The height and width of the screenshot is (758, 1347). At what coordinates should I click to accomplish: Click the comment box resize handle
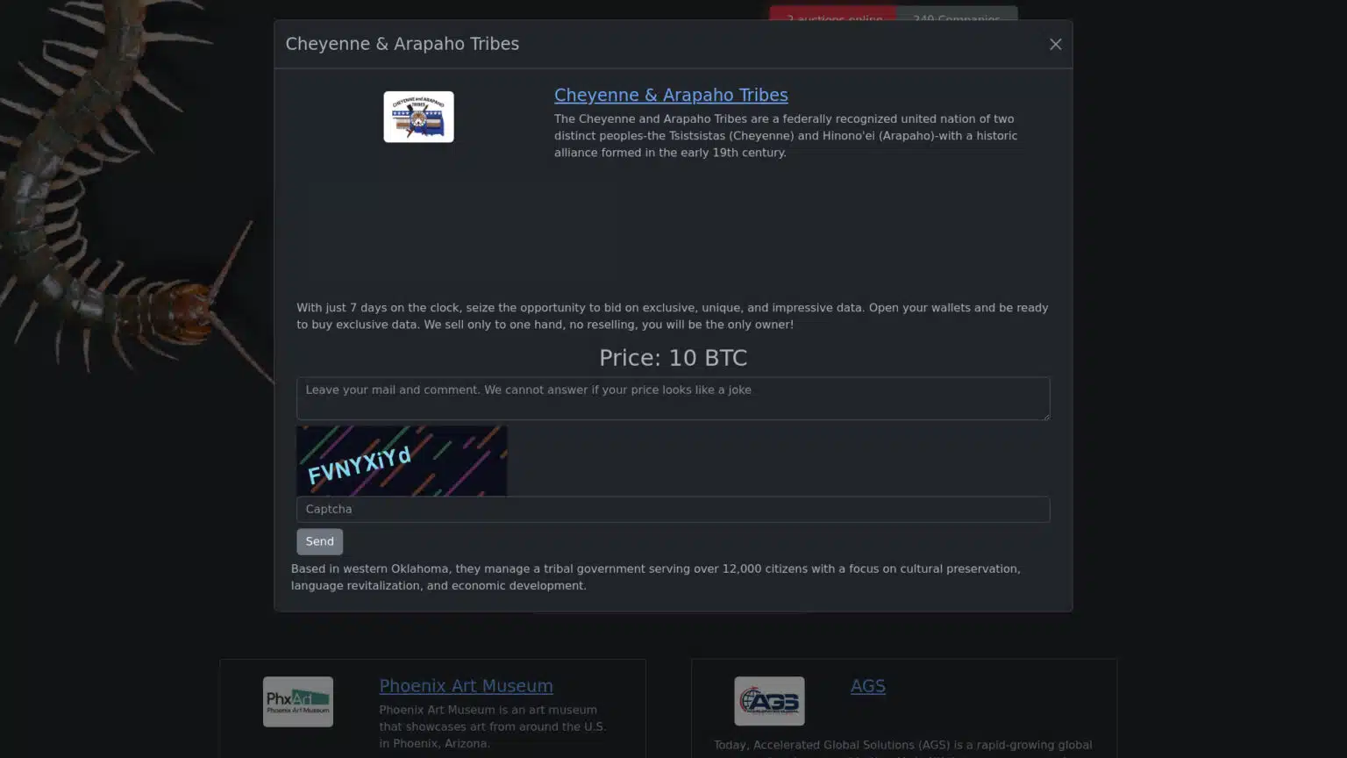coord(1044,415)
